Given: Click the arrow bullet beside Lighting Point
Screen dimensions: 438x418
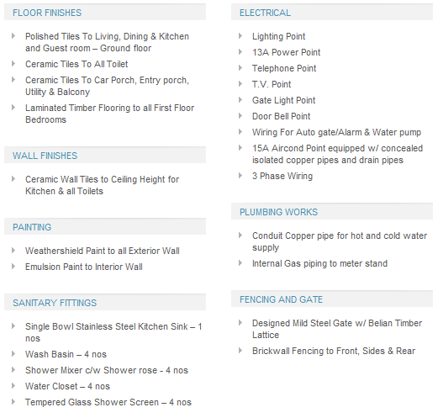Looking at the screenshot, I should pos(240,36).
